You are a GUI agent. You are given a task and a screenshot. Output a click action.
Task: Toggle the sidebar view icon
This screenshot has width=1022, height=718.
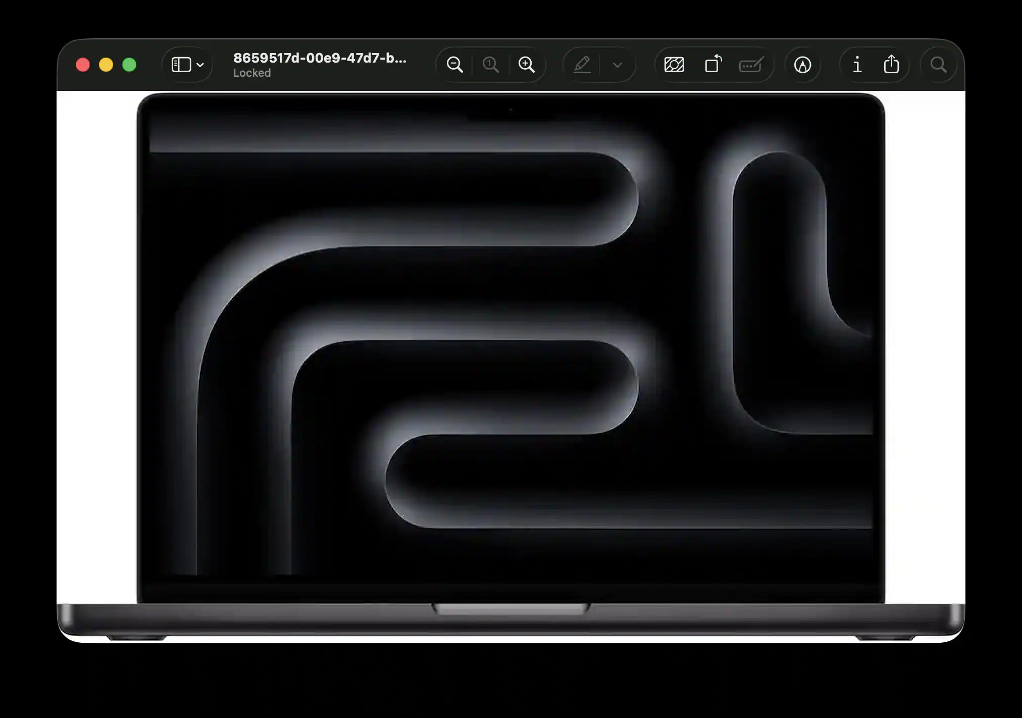[181, 65]
